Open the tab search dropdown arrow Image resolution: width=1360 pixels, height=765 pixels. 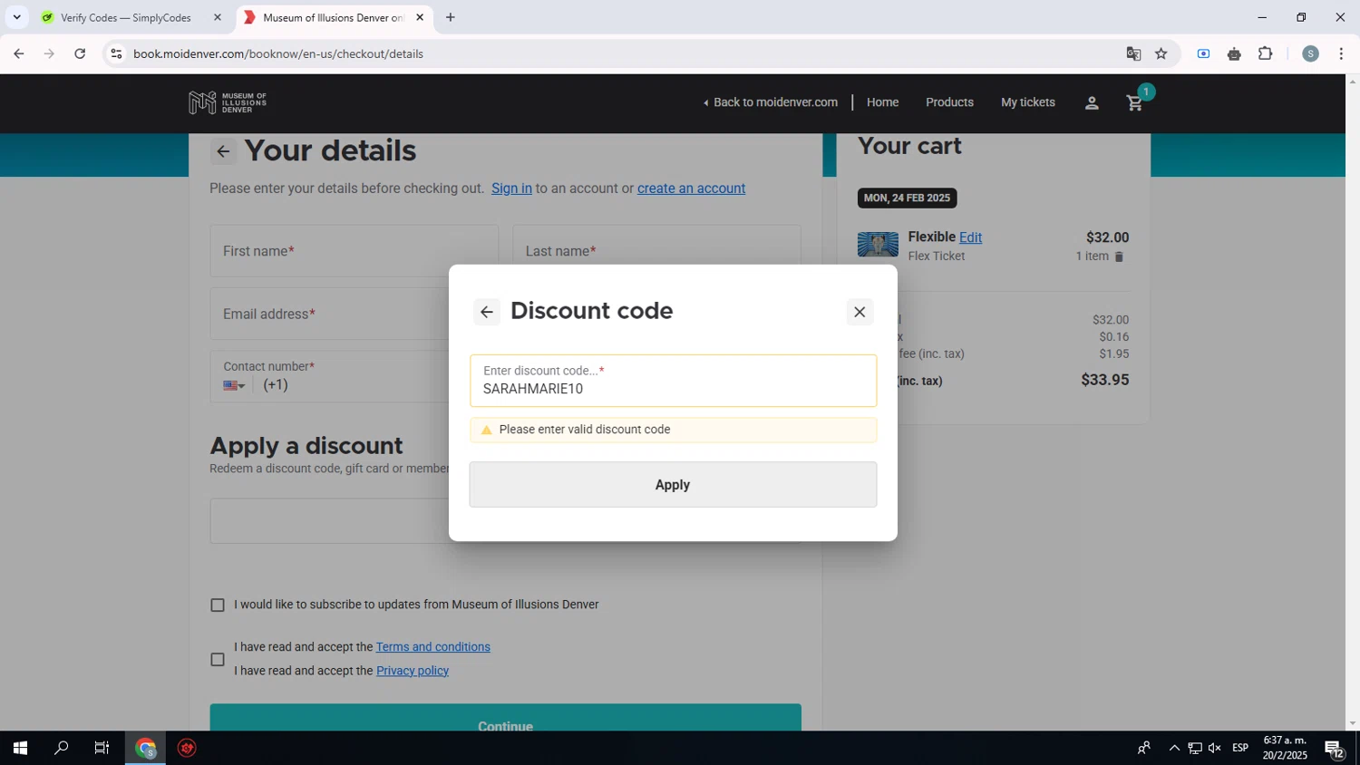(16, 17)
